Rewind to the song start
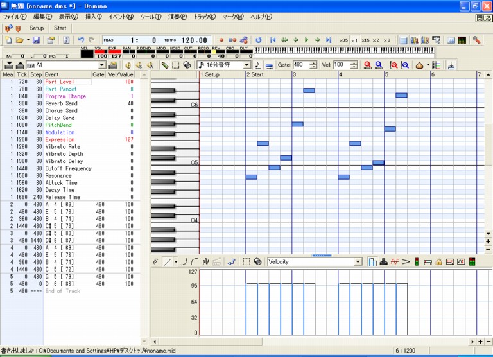Screen dimensions: 493x357 pyautogui.click(x=273, y=40)
